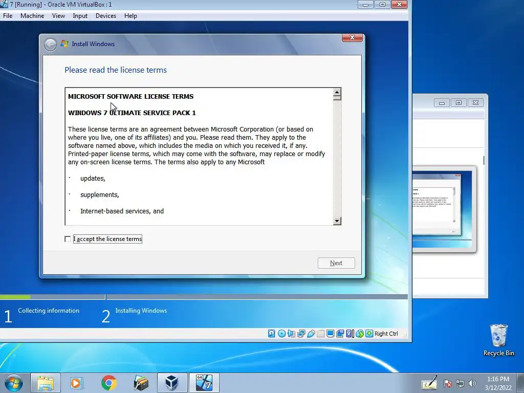Open Windows Explorer from the taskbar
Image resolution: width=524 pixels, height=393 pixels.
[46, 383]
